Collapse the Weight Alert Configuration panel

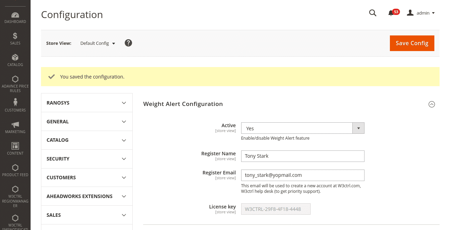point(432,104)
